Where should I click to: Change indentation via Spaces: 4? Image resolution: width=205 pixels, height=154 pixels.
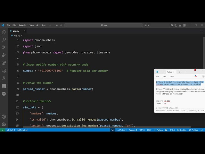click(x=133, y=130)
